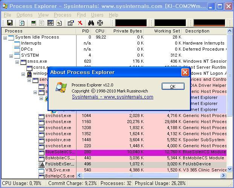Select the SYSTEM process row
This screenshot has width=234, height=188.
point(114,55)
